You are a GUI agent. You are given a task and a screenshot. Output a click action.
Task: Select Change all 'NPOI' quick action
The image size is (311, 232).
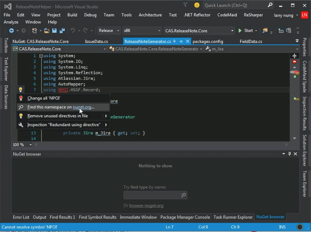[x=63, y=98]
